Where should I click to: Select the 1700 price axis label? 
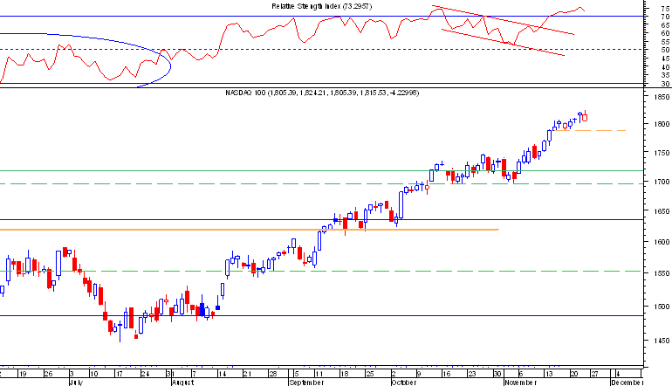(x=662, y=182)
